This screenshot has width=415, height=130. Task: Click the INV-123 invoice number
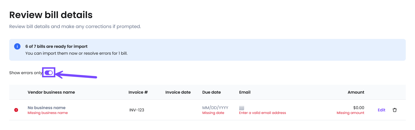[x=137, y=110]
